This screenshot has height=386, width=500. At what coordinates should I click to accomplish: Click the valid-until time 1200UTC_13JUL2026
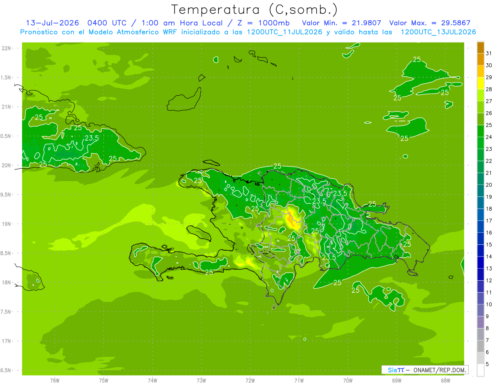point(438,32)
